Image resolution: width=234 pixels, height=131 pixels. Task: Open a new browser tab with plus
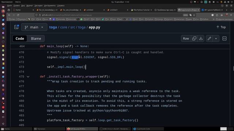coord(227,10)
